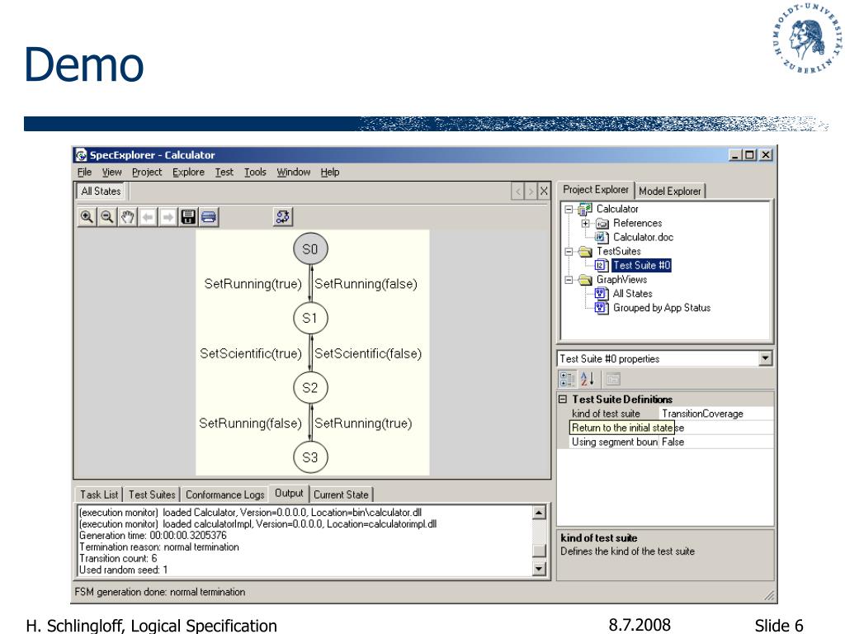845x634 pixels.
Task: Click the forward arrow toolbar icon
Action: point(168,217)
